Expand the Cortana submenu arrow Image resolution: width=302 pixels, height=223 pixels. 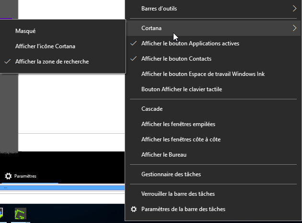[294, 28]
